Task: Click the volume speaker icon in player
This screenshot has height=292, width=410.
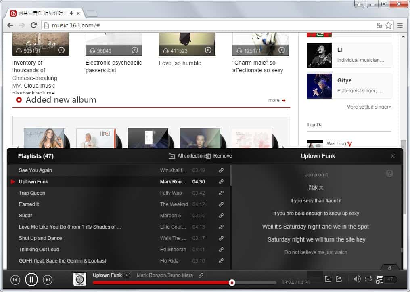Action: [x=357, y=279]
